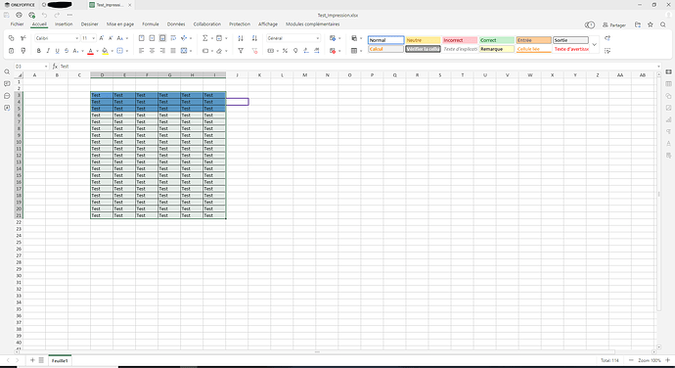Click the AutoSum sigma icon
The width and height of the screenshot is (675, 368).
click(204, 38)
